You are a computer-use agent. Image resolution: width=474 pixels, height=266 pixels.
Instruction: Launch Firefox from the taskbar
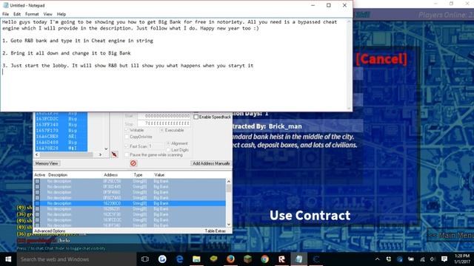(x=230, y=259)
